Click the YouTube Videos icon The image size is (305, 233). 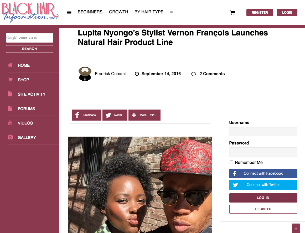point(10,123)
